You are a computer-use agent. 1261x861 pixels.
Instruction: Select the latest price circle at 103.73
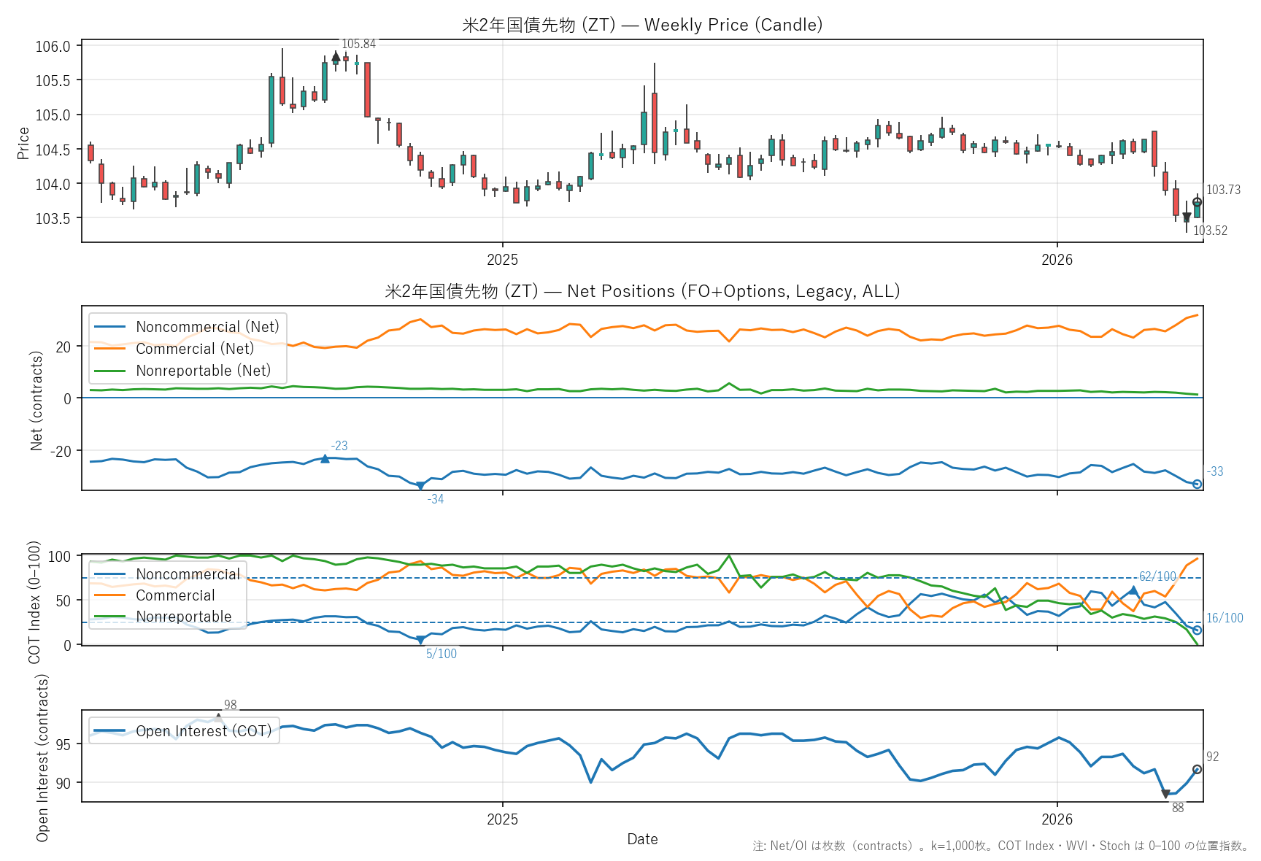click(1197, 202)
